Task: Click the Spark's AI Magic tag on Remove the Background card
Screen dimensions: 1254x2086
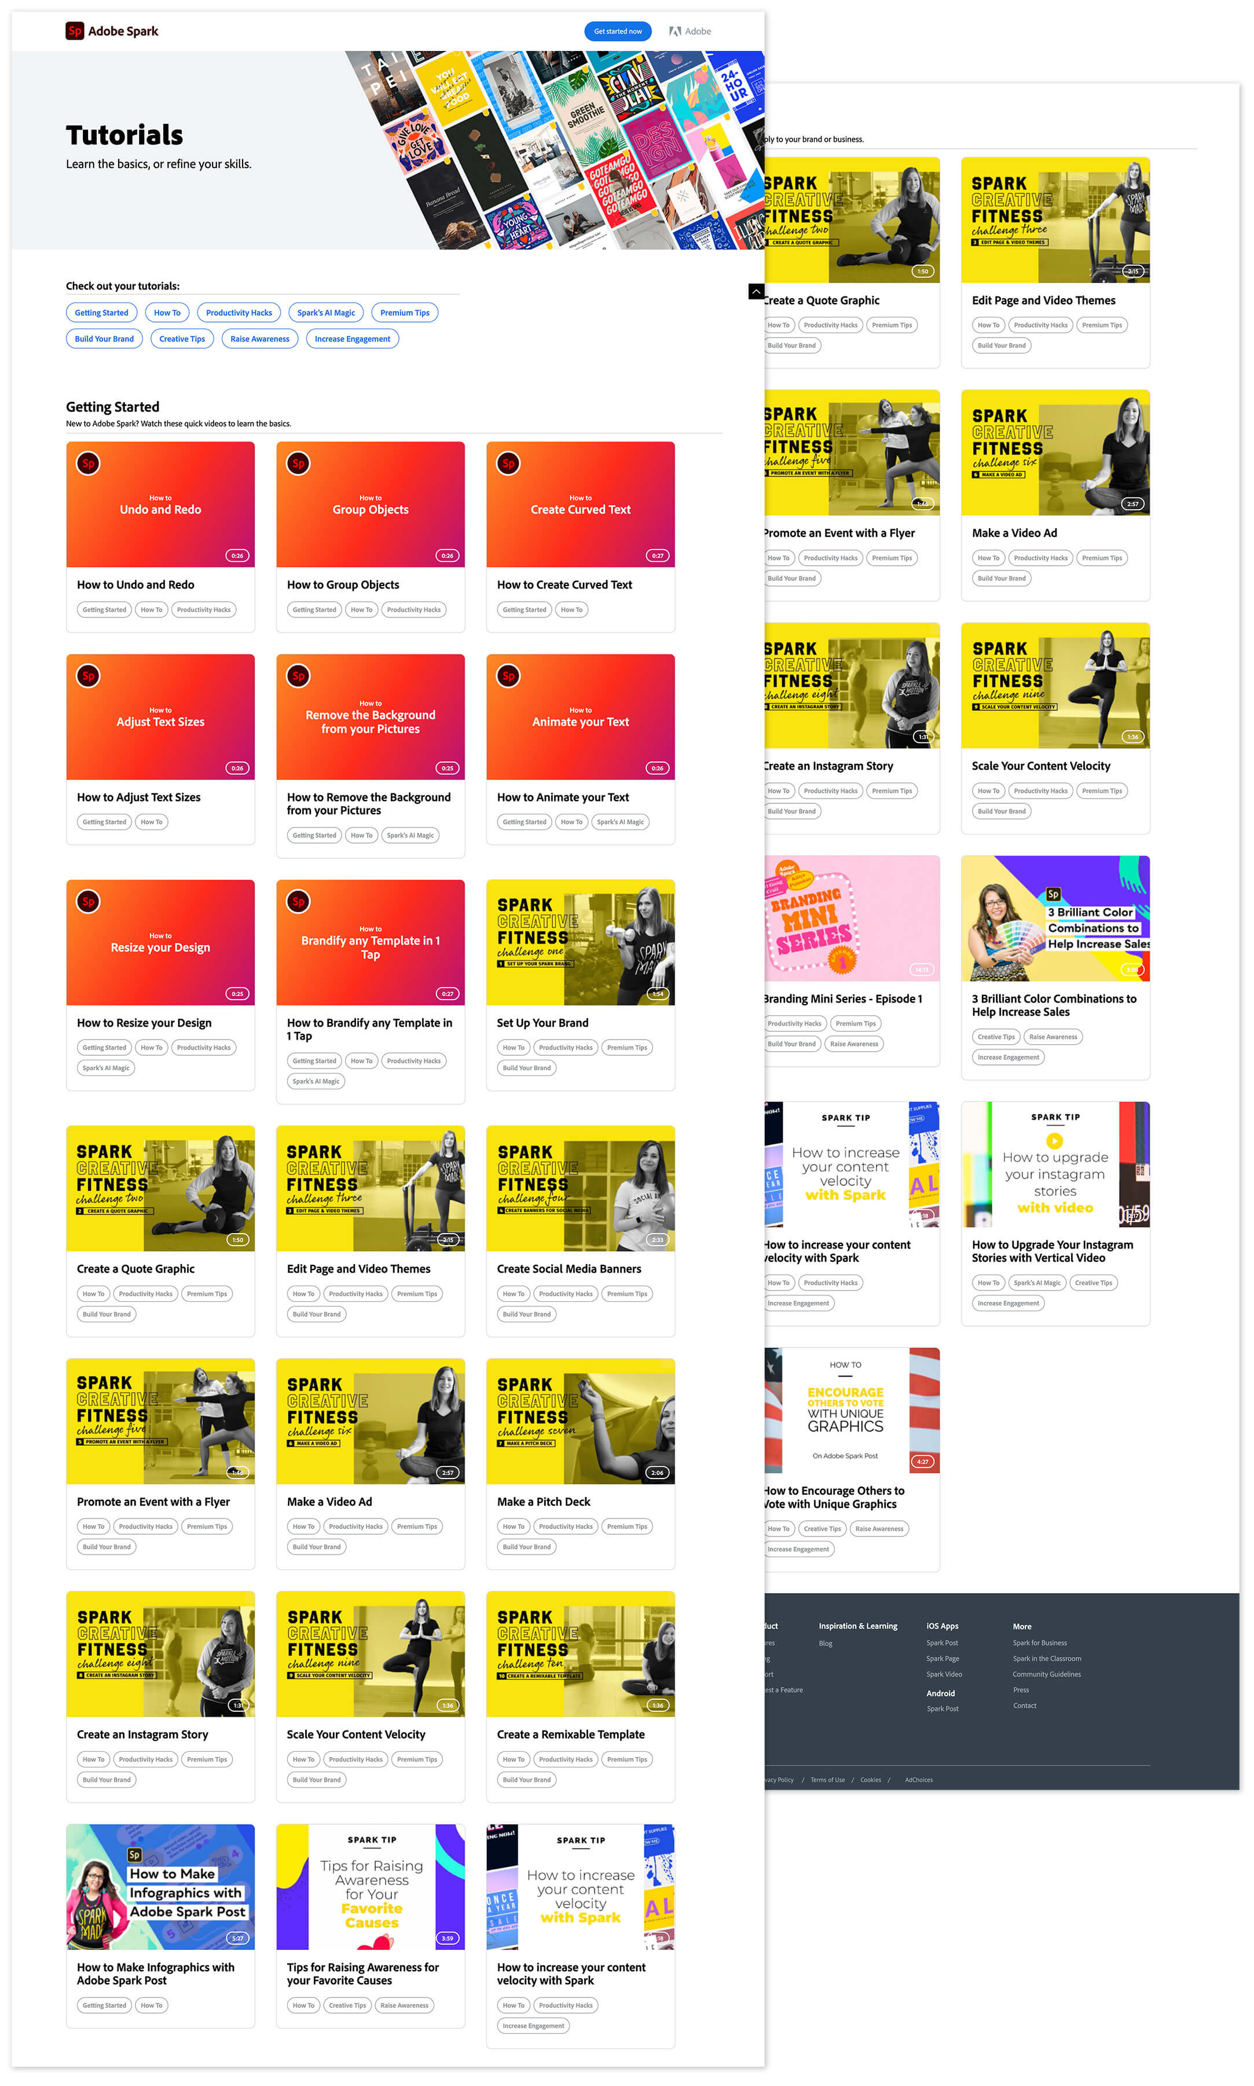Action: [x=410, y=835]
